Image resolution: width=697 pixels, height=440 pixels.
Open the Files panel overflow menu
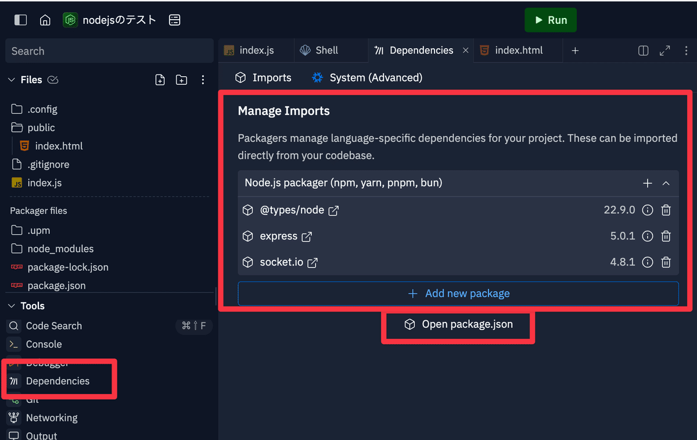point(203,80)
